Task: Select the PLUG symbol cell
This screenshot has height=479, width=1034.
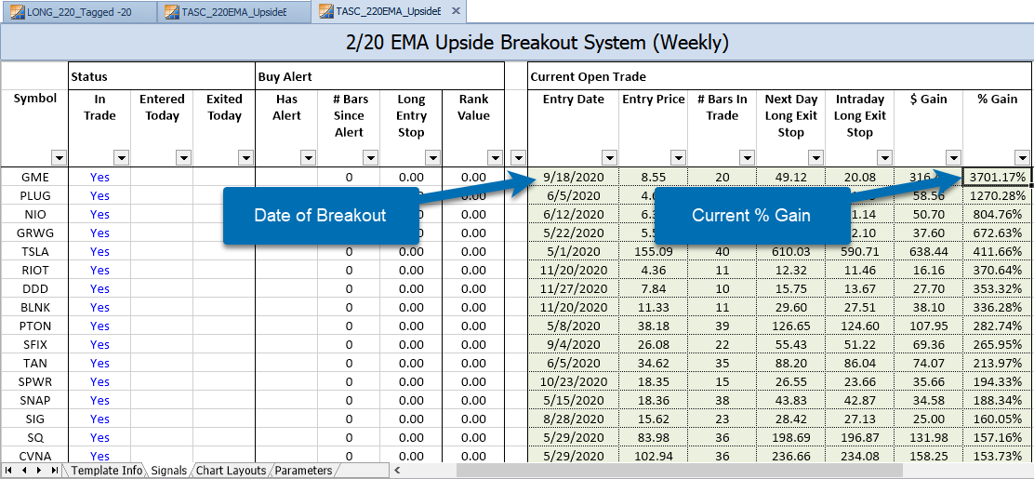Action: (x=34, y=195)
